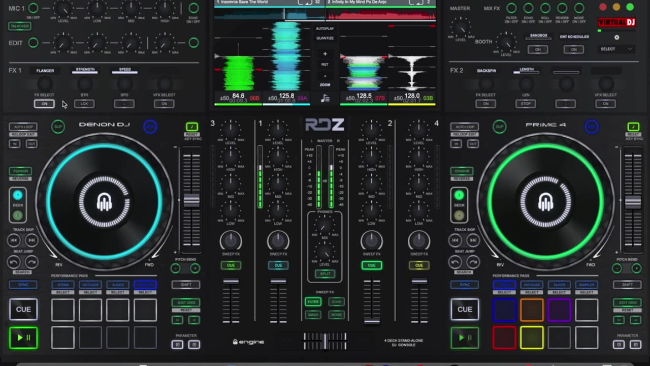Skip to next track on left deck

tap(31, 240)
